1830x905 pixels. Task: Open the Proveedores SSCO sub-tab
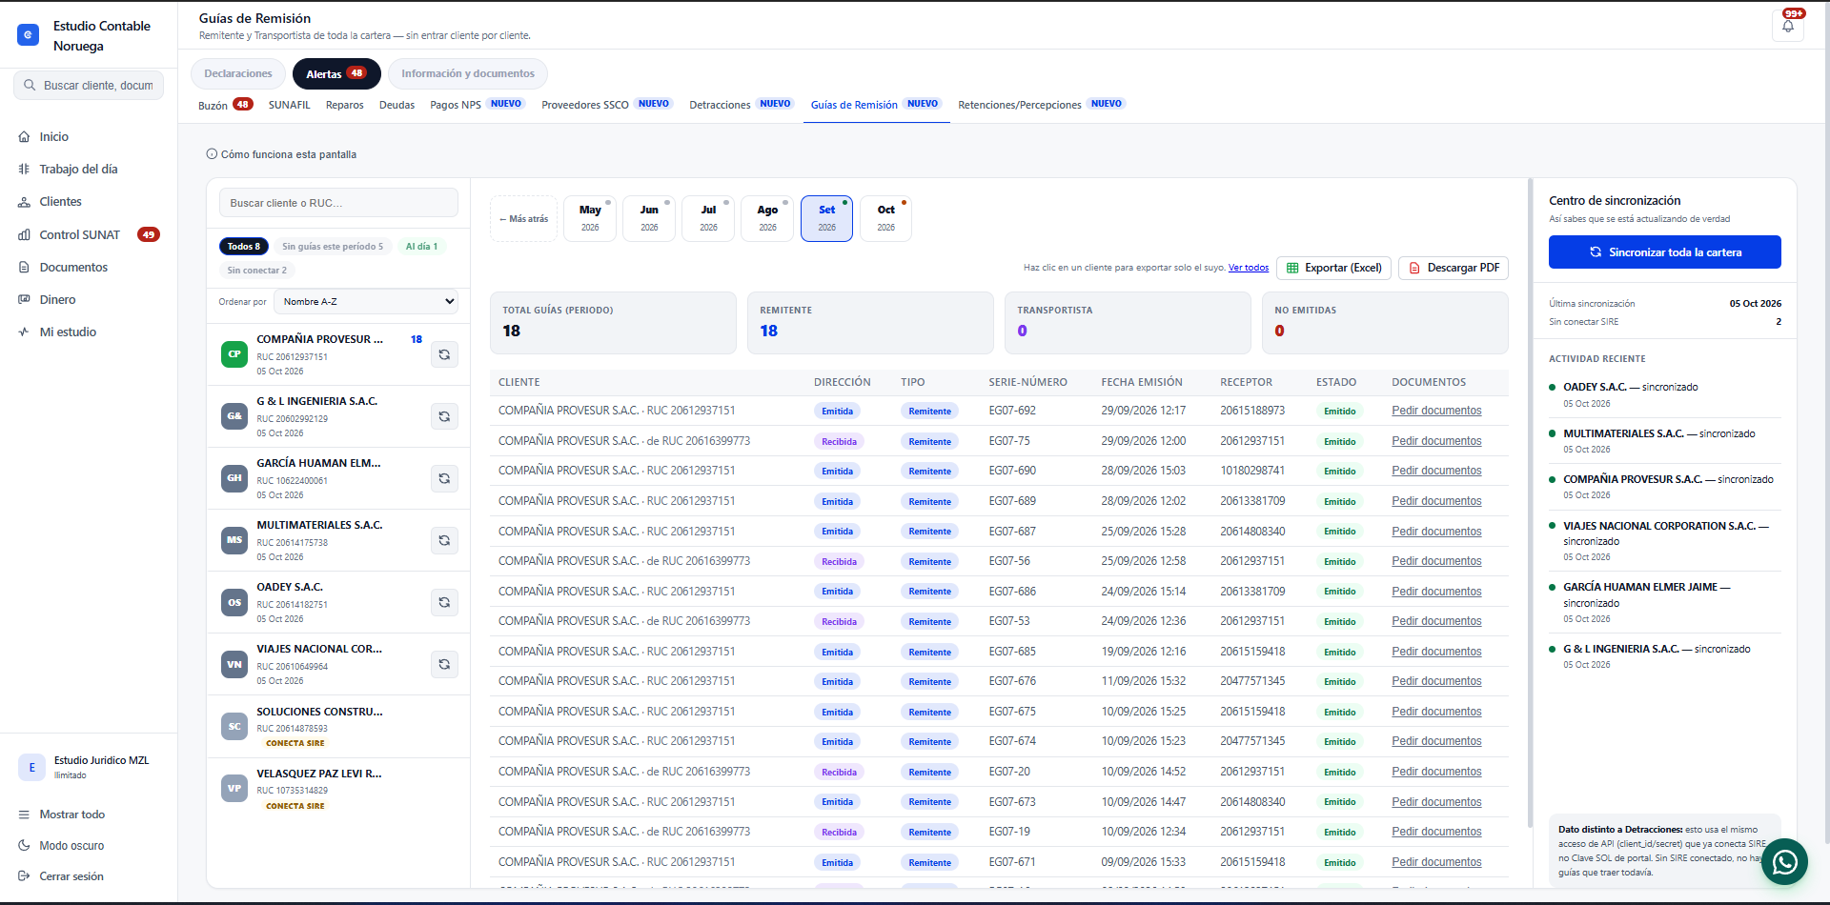coord(606,105)
